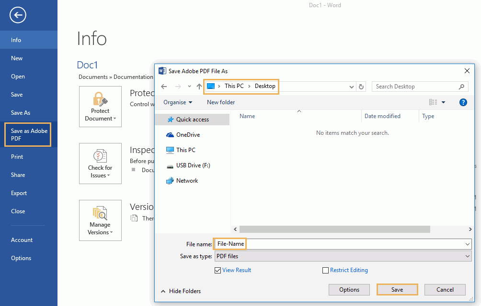Refresh the Desktop folder view
481x306 pixels.
click(x=361, y=87)
